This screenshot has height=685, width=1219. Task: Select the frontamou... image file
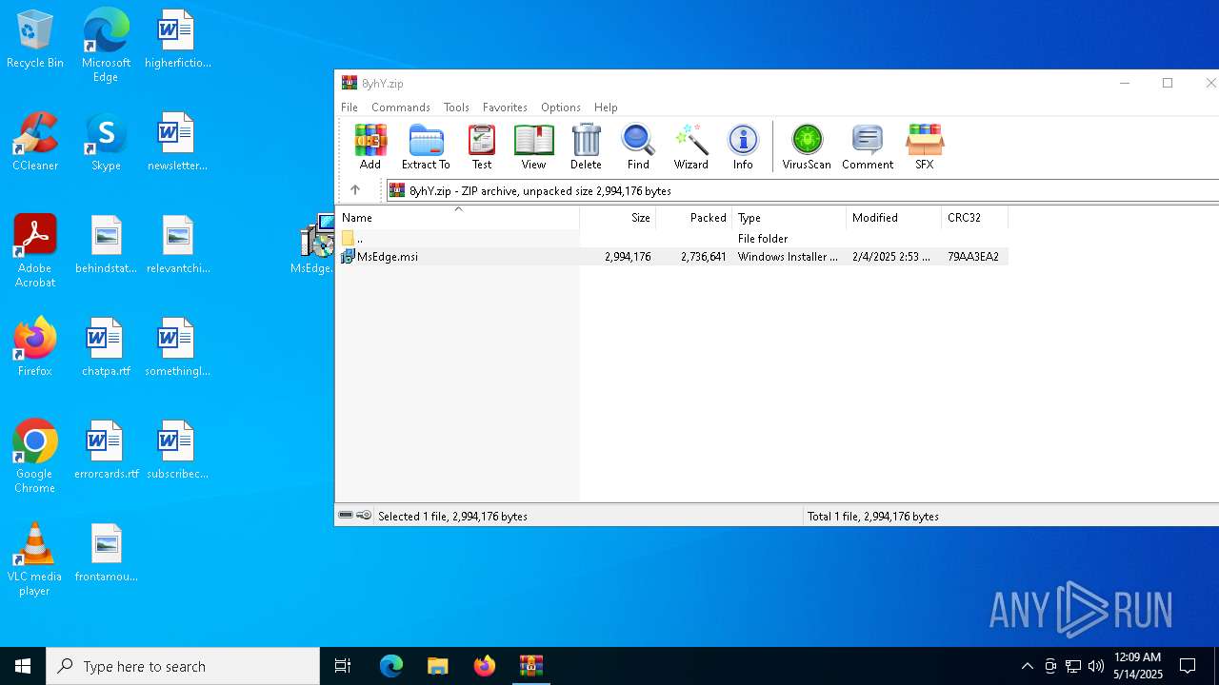tap(106, 553)
